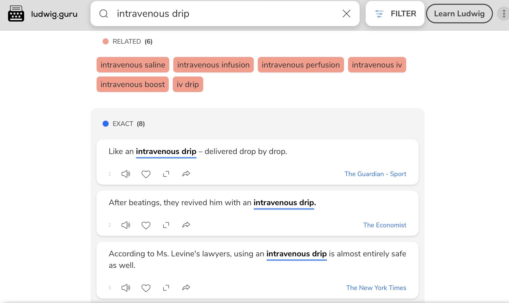509x303 pixels.
Task: Select the related phrase intravenous saline
Action: 133,65
